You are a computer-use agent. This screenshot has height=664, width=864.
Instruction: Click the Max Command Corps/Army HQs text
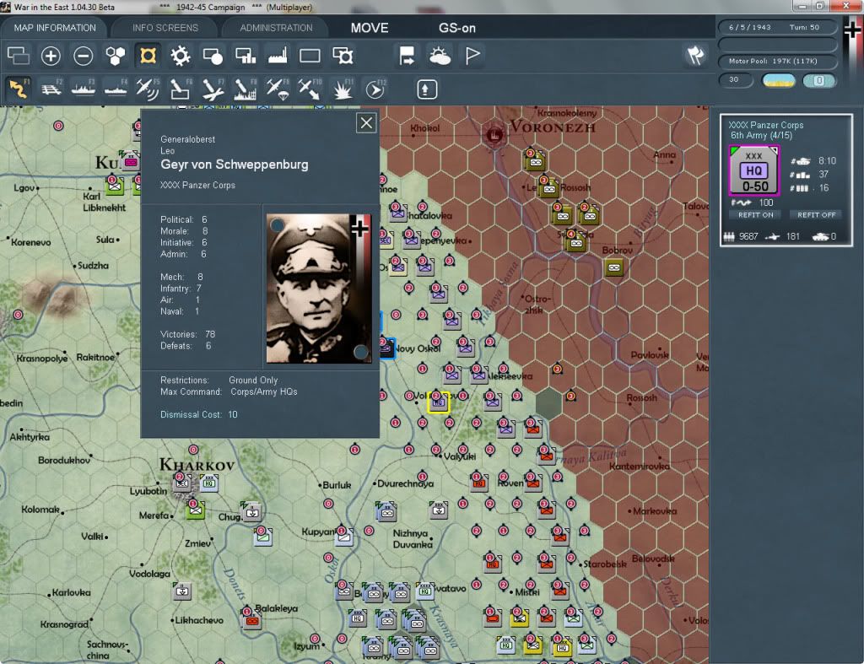(229, 391)
